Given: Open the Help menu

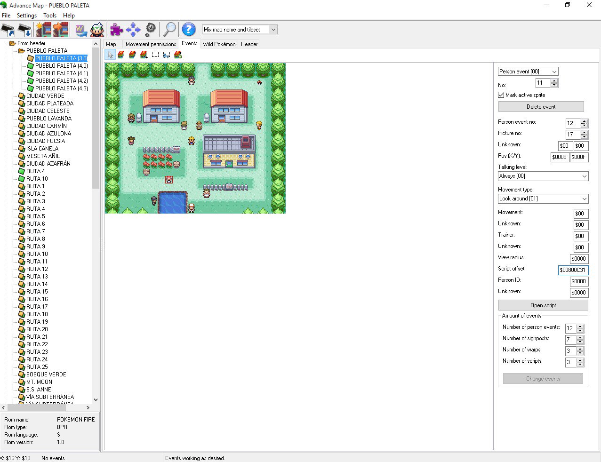Looking at the screenshot, I should coord(69,16).
